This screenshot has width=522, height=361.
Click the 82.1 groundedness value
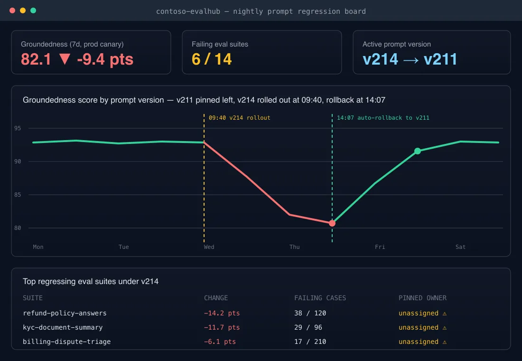tap(36, 59)
